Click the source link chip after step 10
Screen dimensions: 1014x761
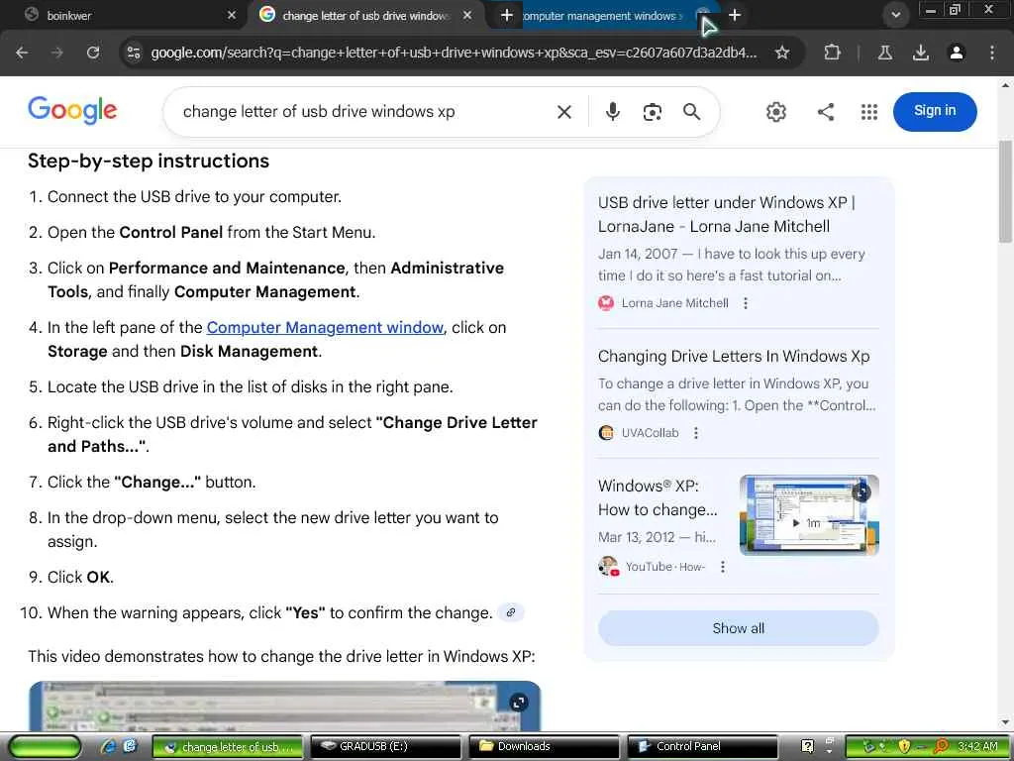(x=511, y=612)
